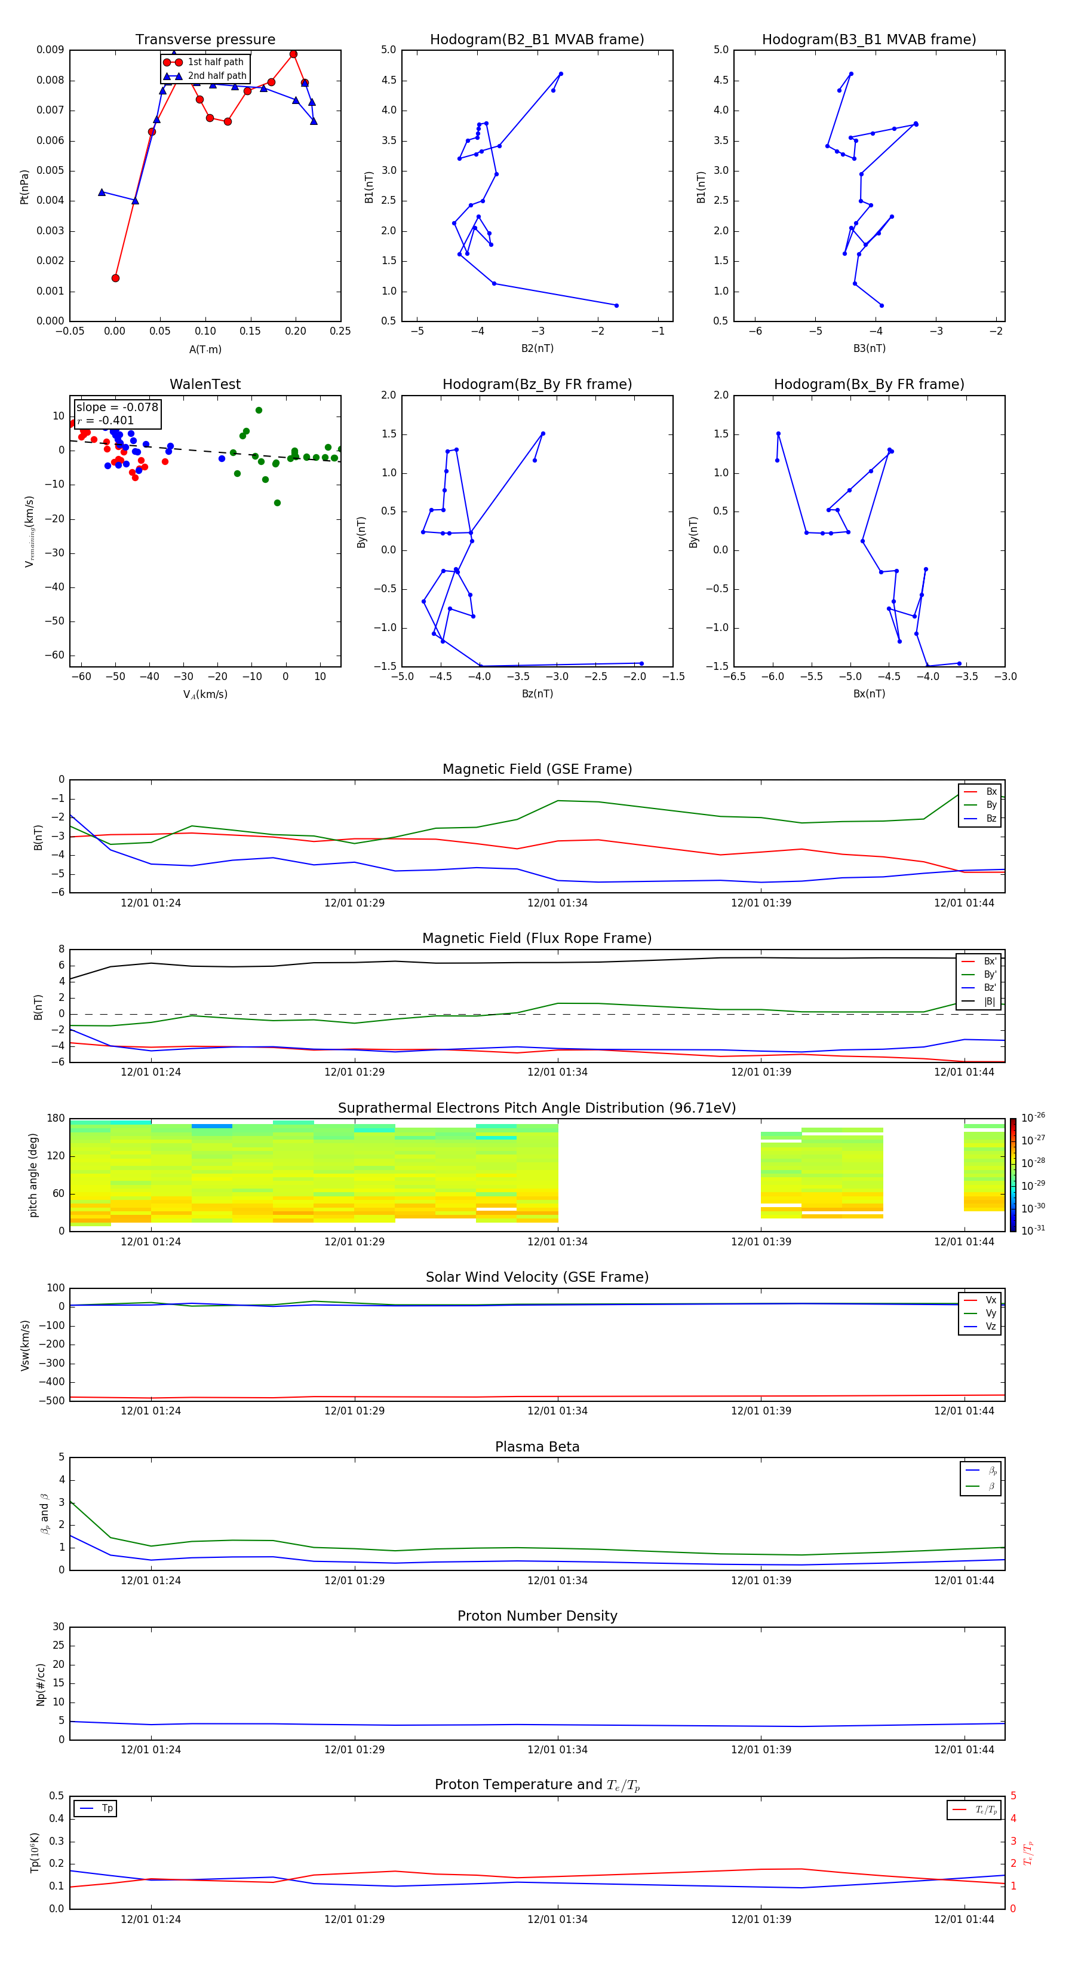
Task: Click the 'B3(nT)' x-axis label
Action: (x=869, y=349)
